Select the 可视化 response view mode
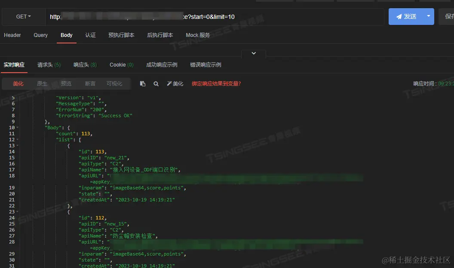Screen dimensions: 454x268 114,84
